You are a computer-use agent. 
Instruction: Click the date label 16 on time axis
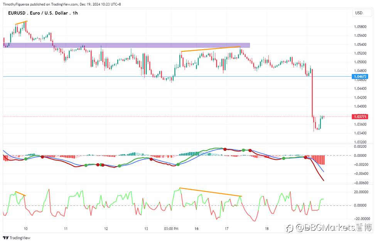(x=196, y=229)
